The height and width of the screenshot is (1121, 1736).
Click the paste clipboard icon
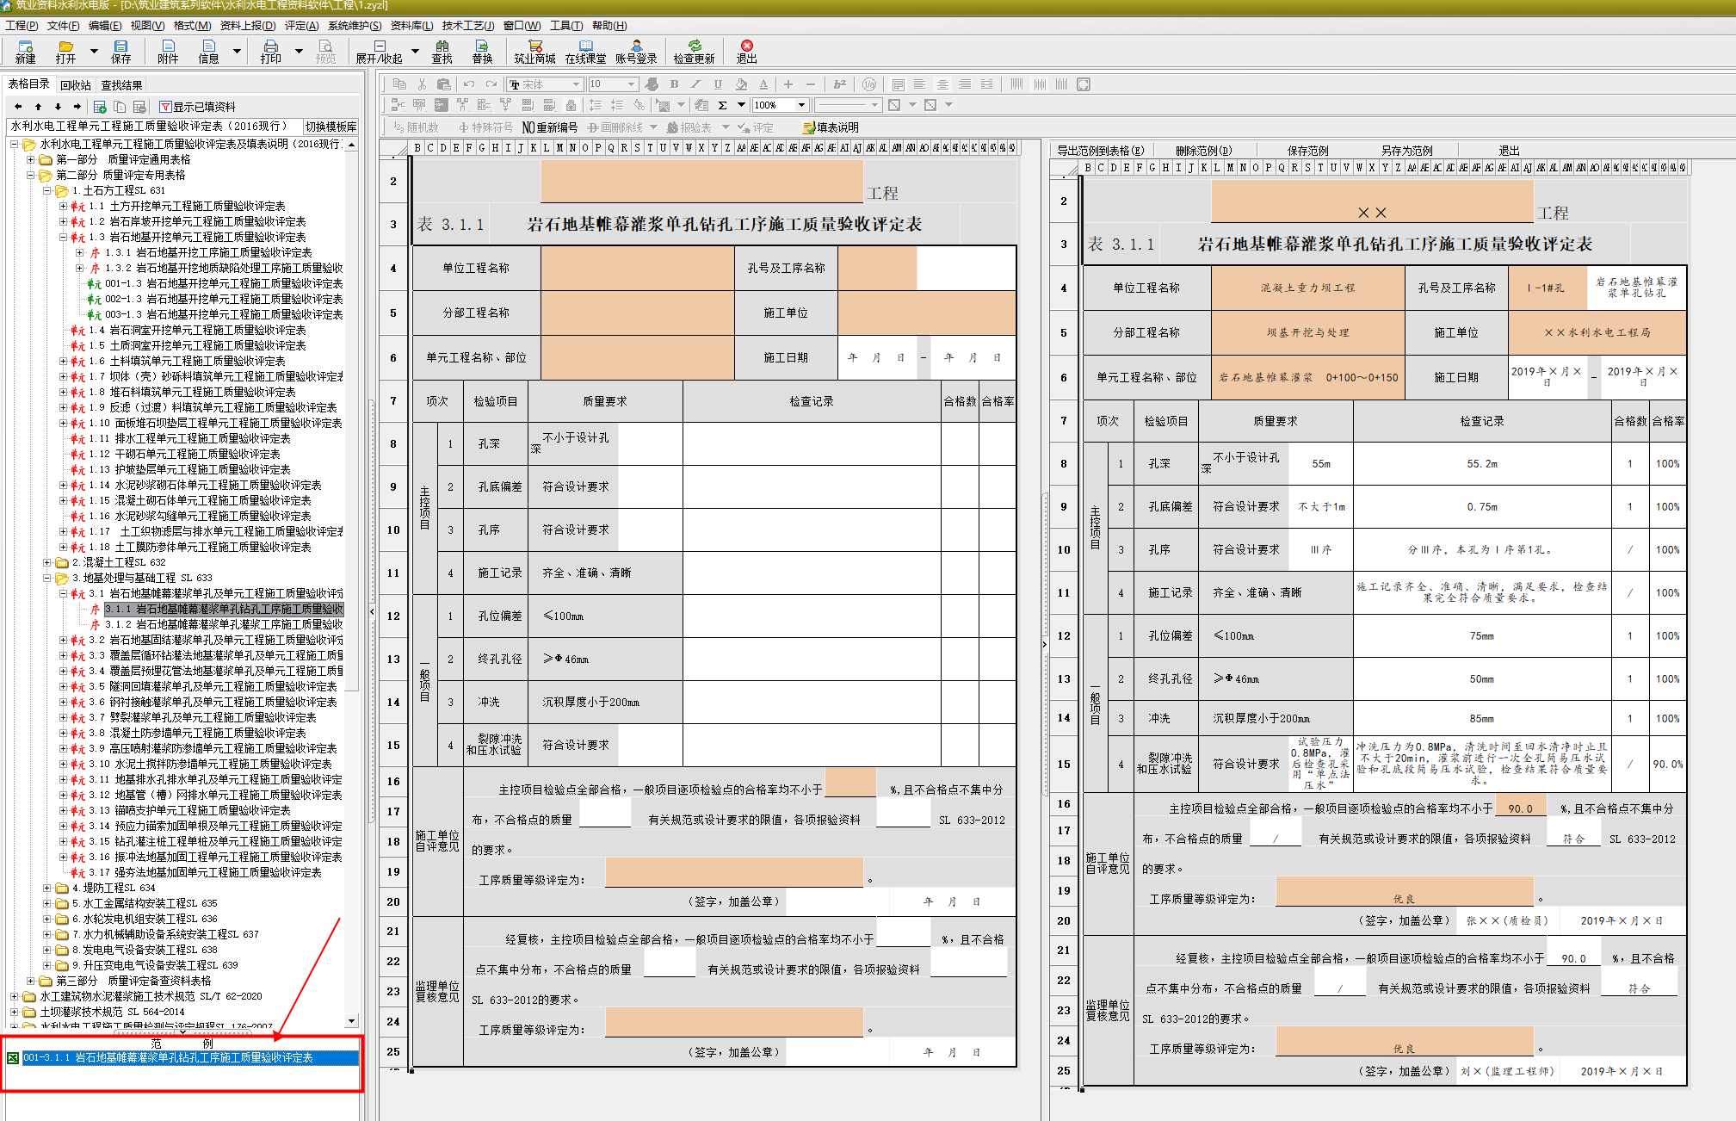[444, 84]
